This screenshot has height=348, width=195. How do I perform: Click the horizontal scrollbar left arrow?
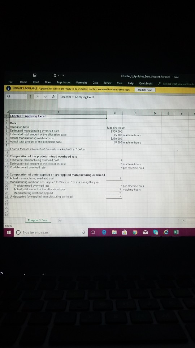(183, 221)
